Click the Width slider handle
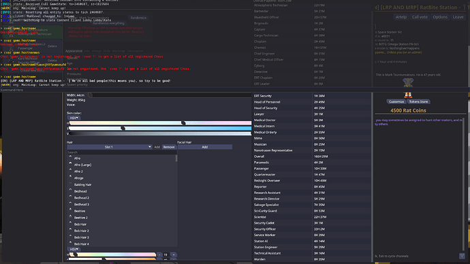Image resolution: width=470 pixels, height=264 pixels. point(90,95)
